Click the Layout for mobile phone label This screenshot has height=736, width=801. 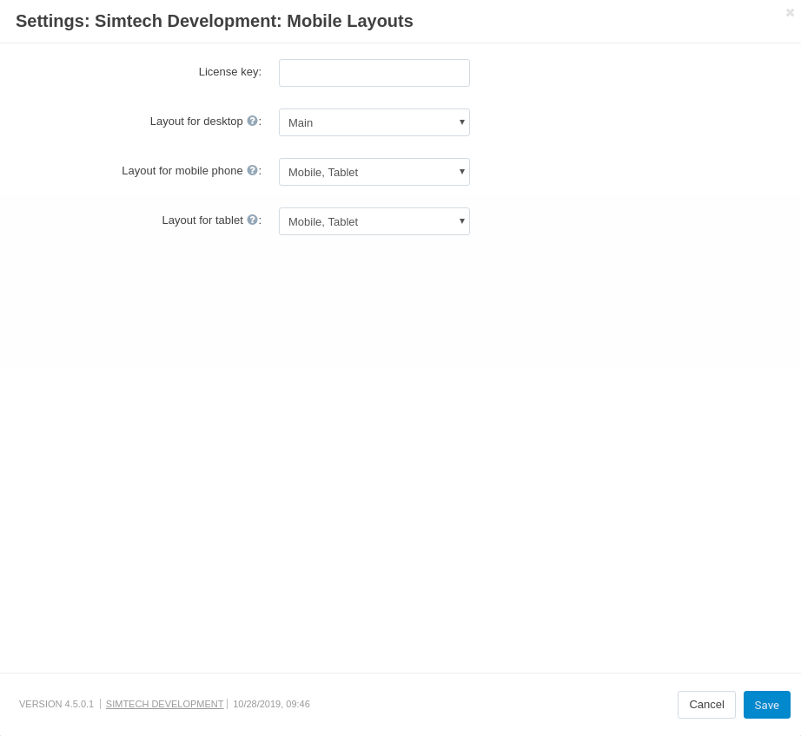(182, 170)
